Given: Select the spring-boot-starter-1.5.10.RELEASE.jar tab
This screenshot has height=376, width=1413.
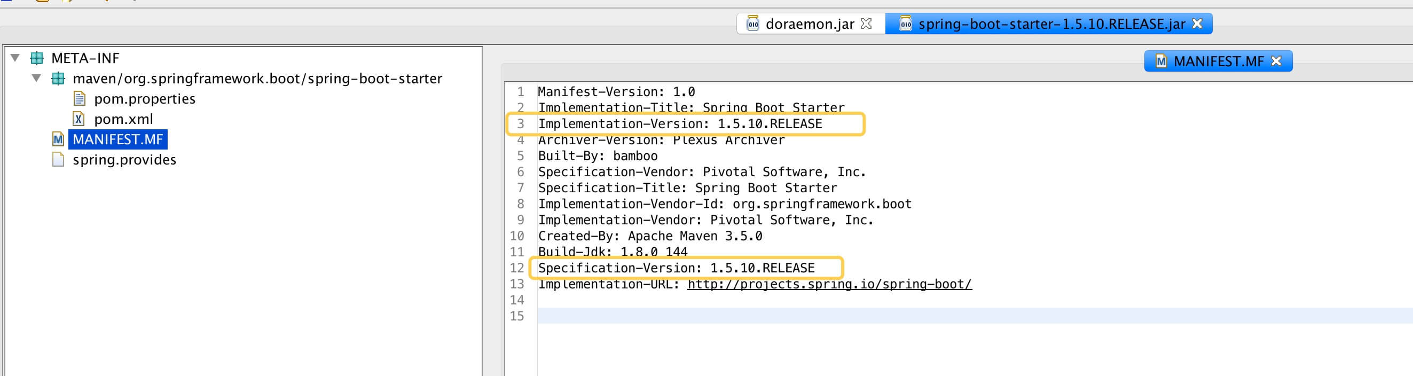Looking at the screenshot, I should [x=1051, y=24].
